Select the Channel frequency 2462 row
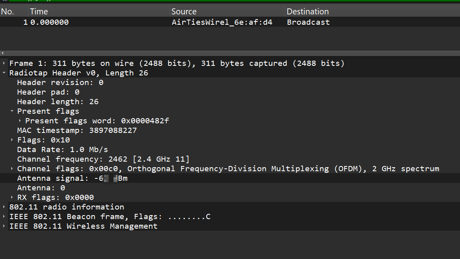This screenshot has width=460, height=259. (x=103, y=159)
